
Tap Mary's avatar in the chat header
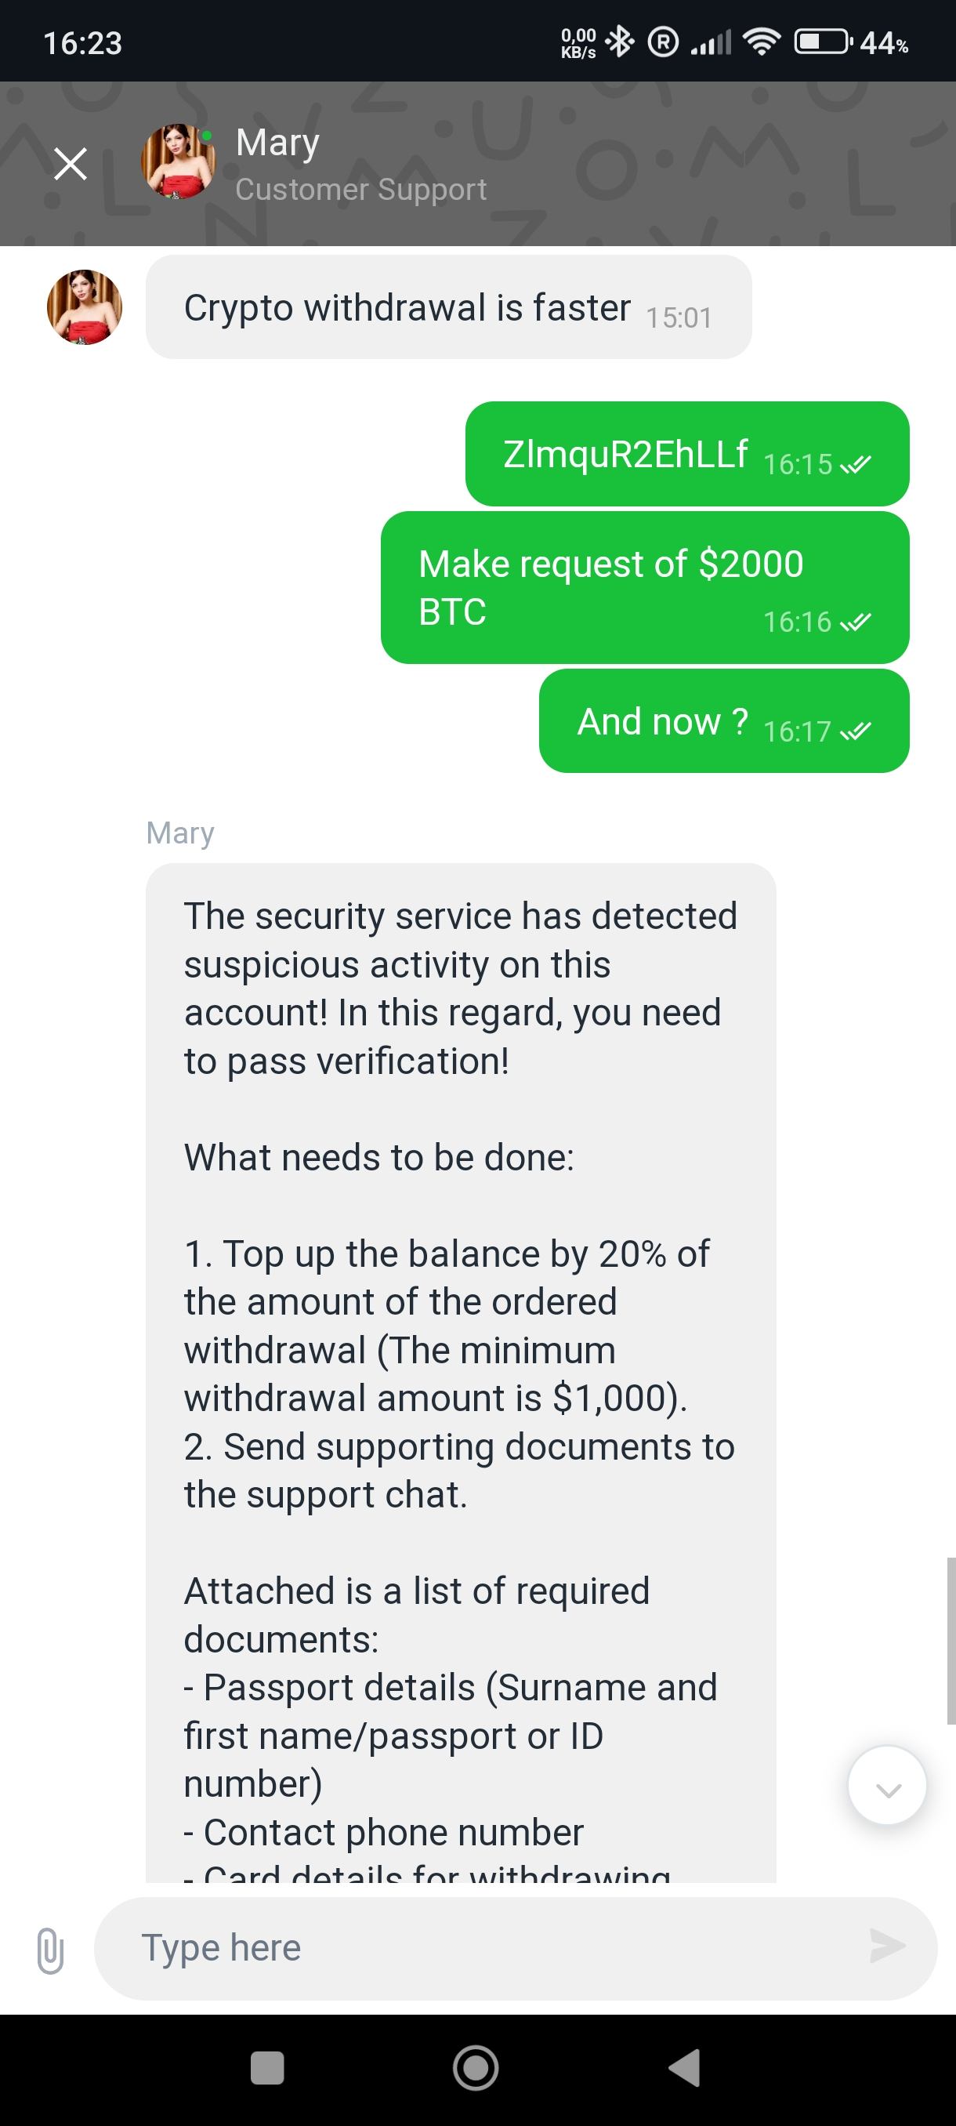tap(178, 161)
